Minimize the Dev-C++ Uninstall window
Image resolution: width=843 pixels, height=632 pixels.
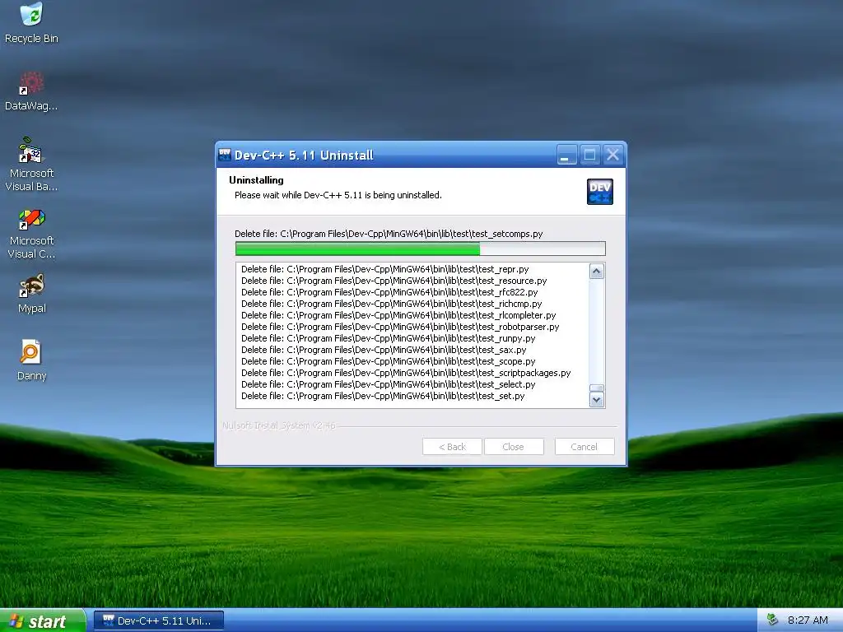566,155
